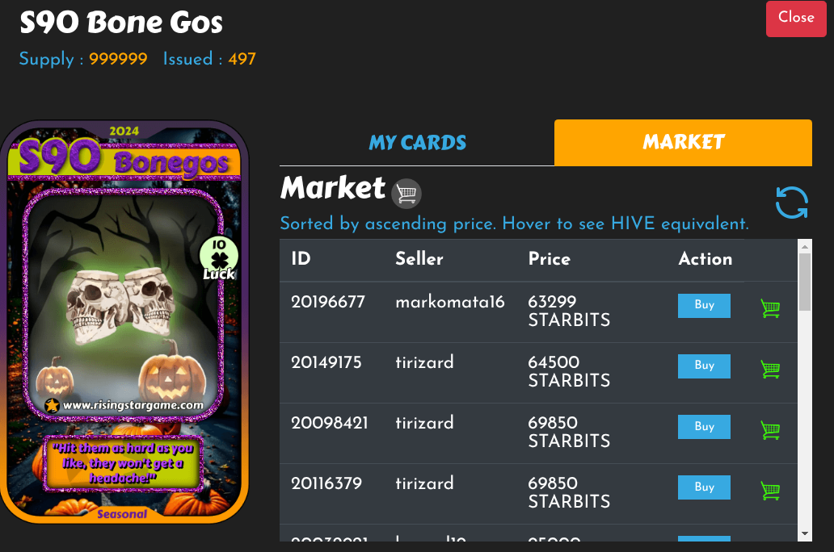Add card 20098421 to cart
Screen dimensions: 834x552
[x=770, y=429]
